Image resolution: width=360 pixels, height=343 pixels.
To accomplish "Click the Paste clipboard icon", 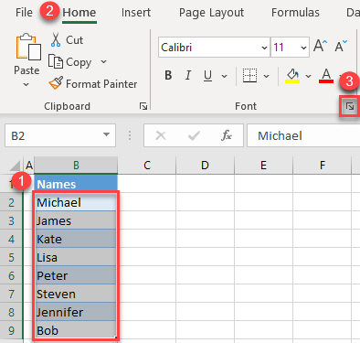I will coord(28,47).
